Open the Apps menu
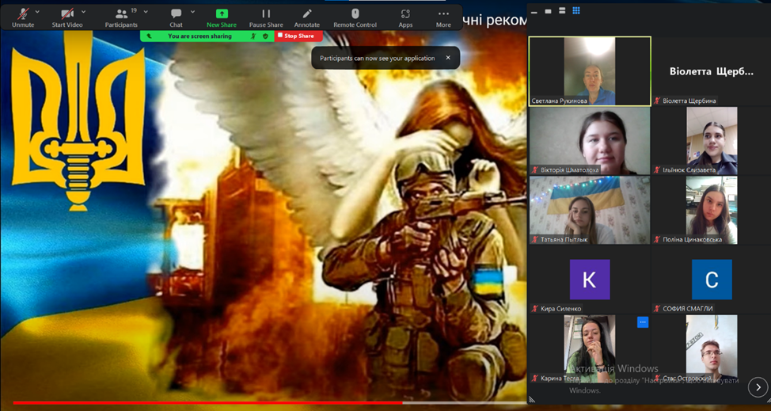771x411 pixels. [405, 17]
